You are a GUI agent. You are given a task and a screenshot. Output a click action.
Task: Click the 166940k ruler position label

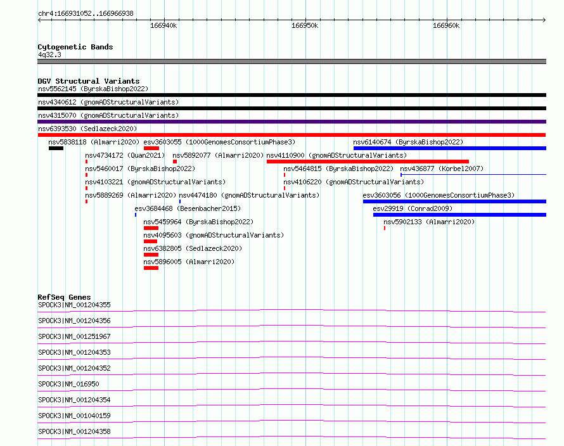point(163,25)
